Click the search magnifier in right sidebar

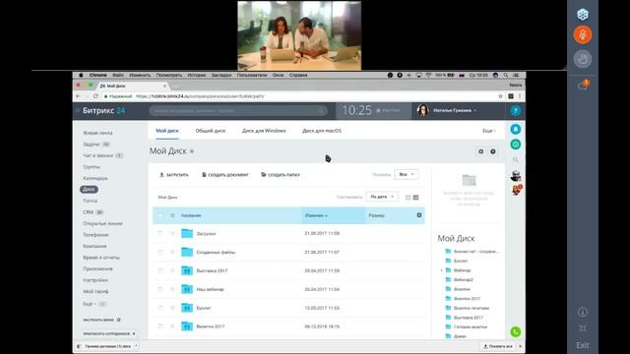516,159
